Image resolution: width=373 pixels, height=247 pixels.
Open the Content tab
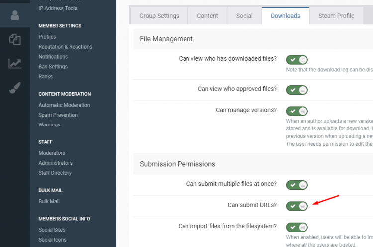(x=207, y=16)
